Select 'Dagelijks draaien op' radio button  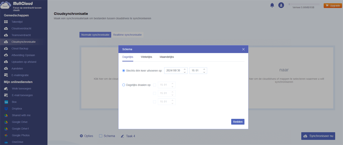124,85
